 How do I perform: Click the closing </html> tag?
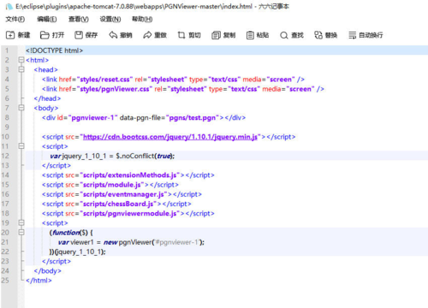tap(39, 281)
